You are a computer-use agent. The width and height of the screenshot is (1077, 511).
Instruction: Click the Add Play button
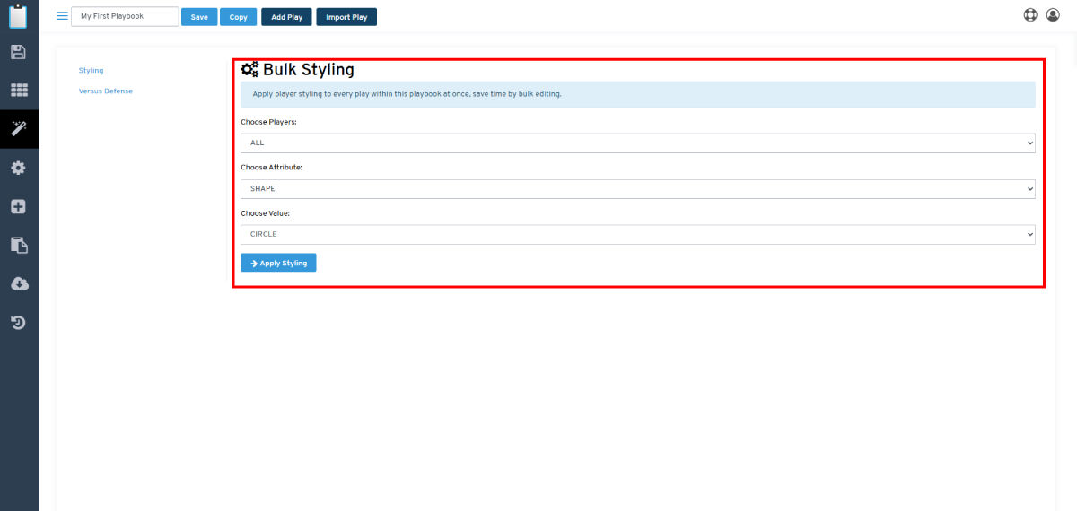tap(287, 17)
